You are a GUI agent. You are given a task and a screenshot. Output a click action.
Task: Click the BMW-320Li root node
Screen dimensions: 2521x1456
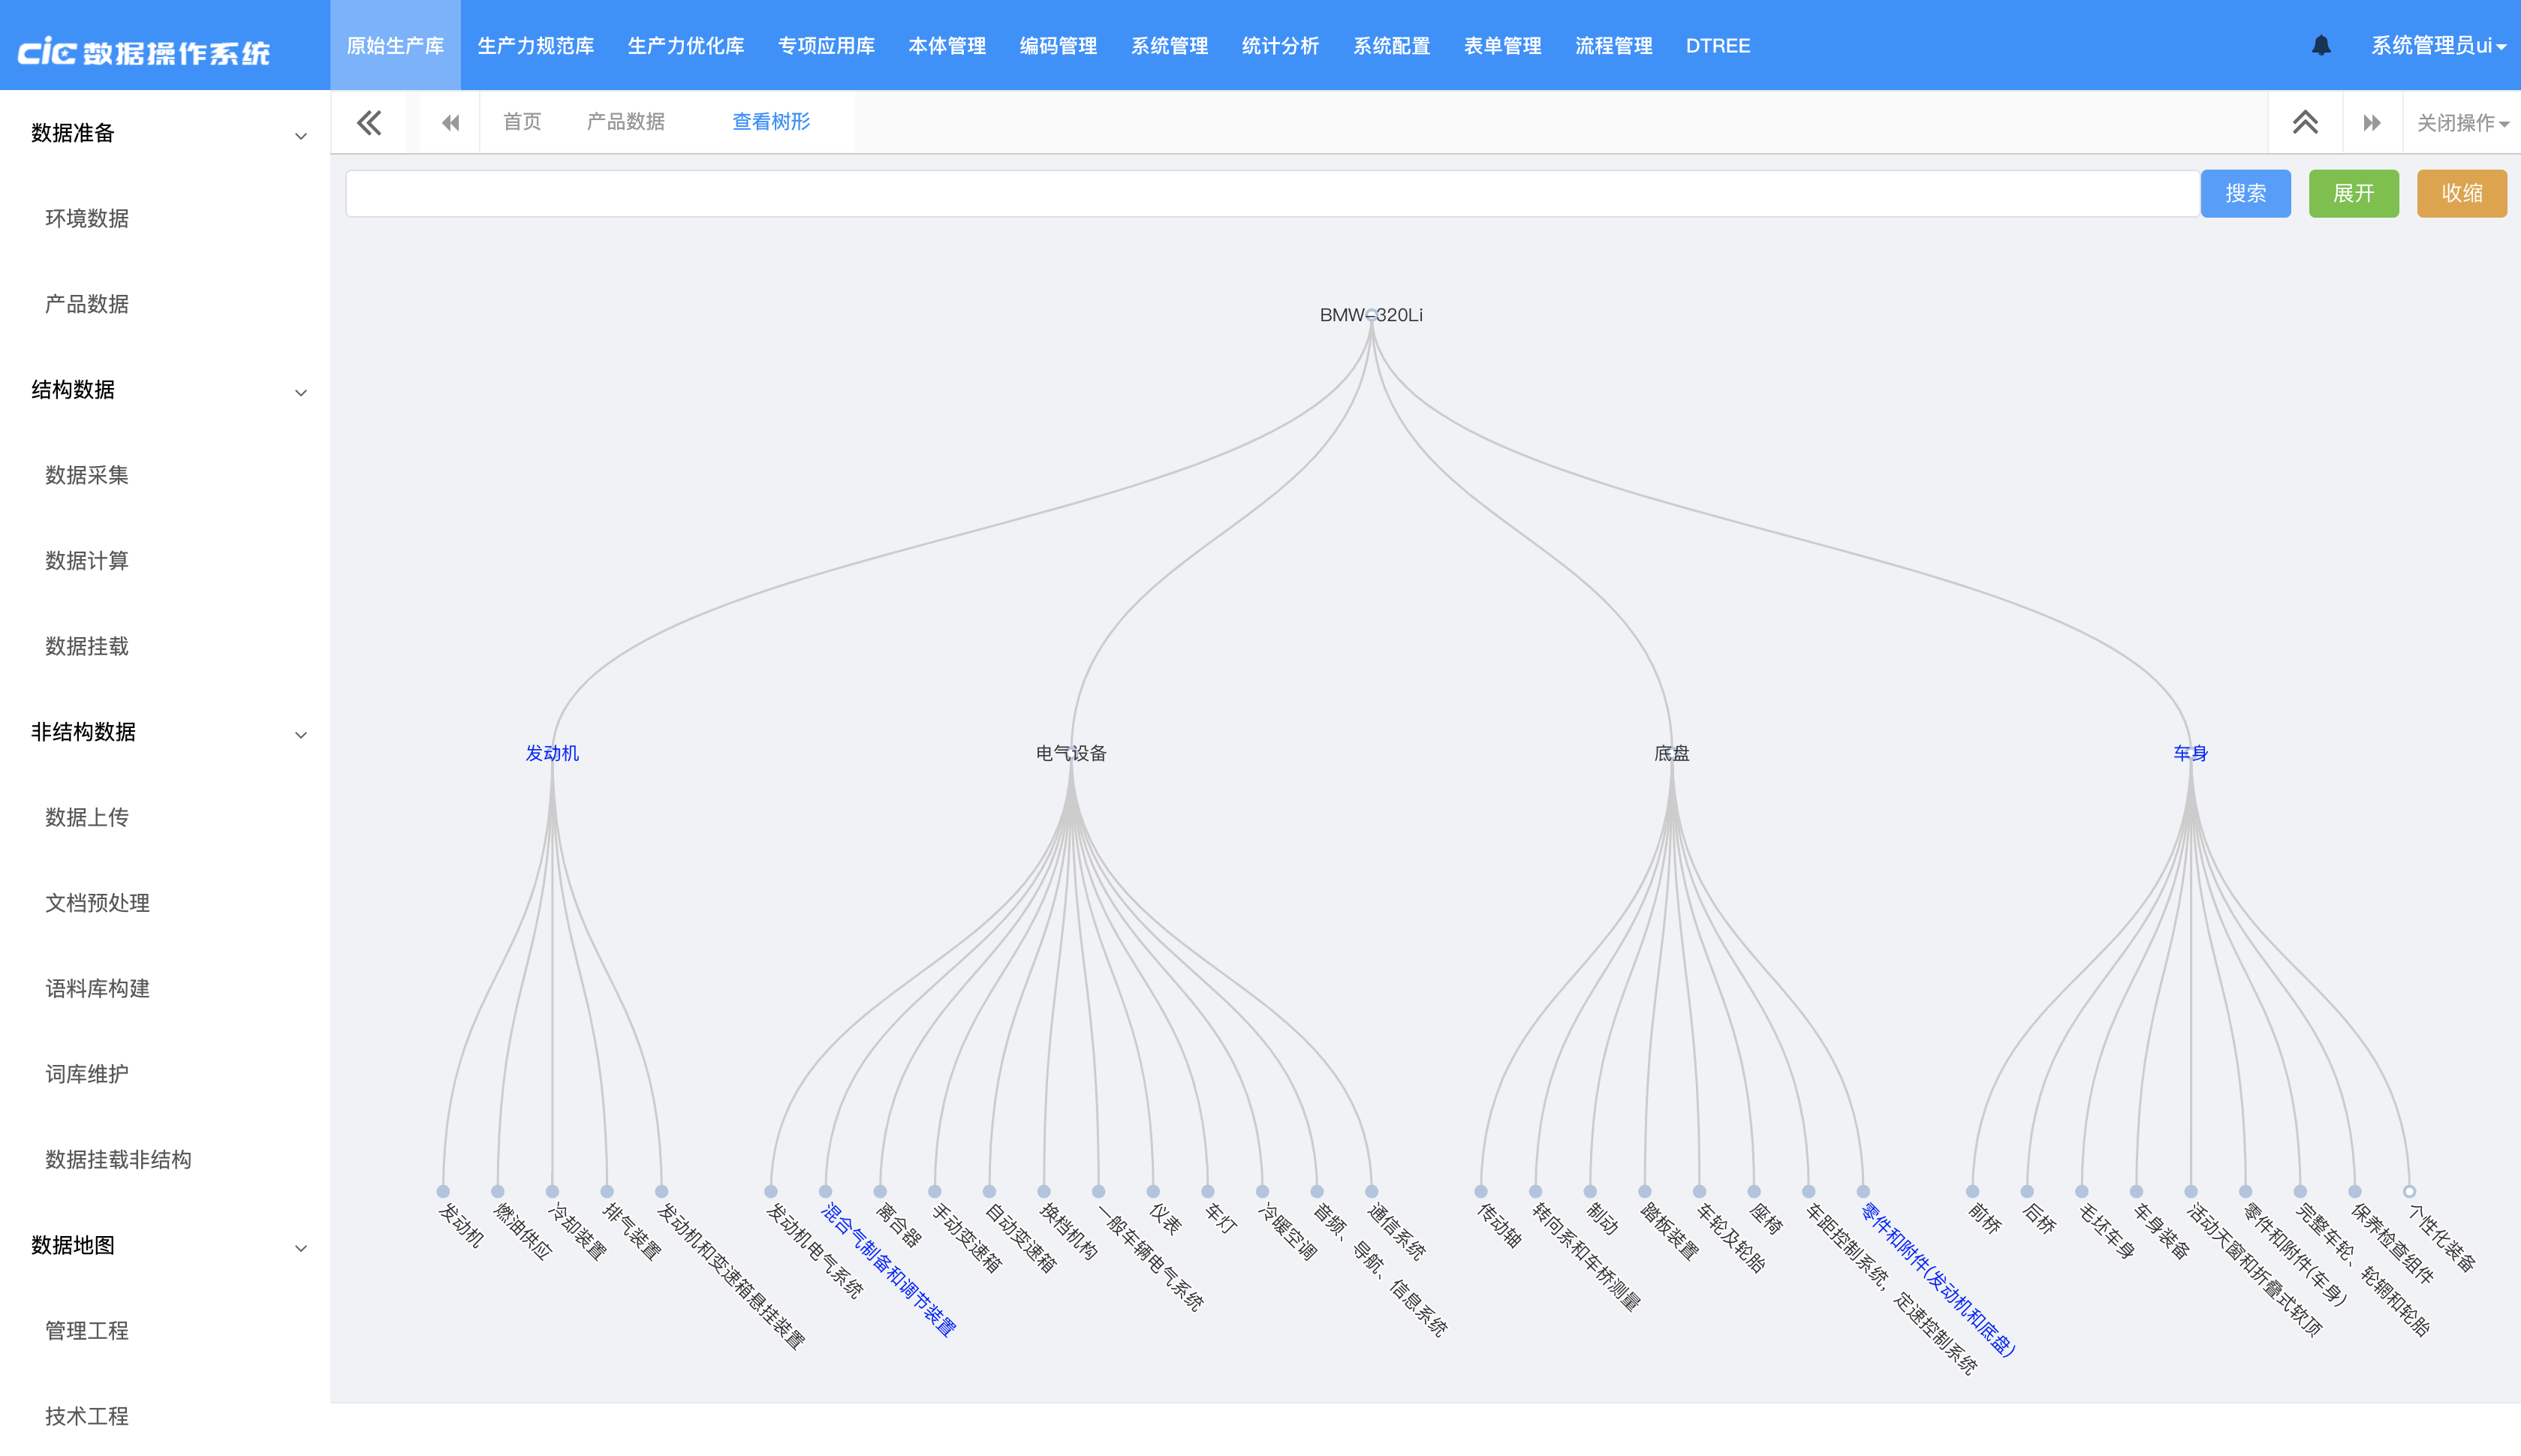[x=1371, y=314]
